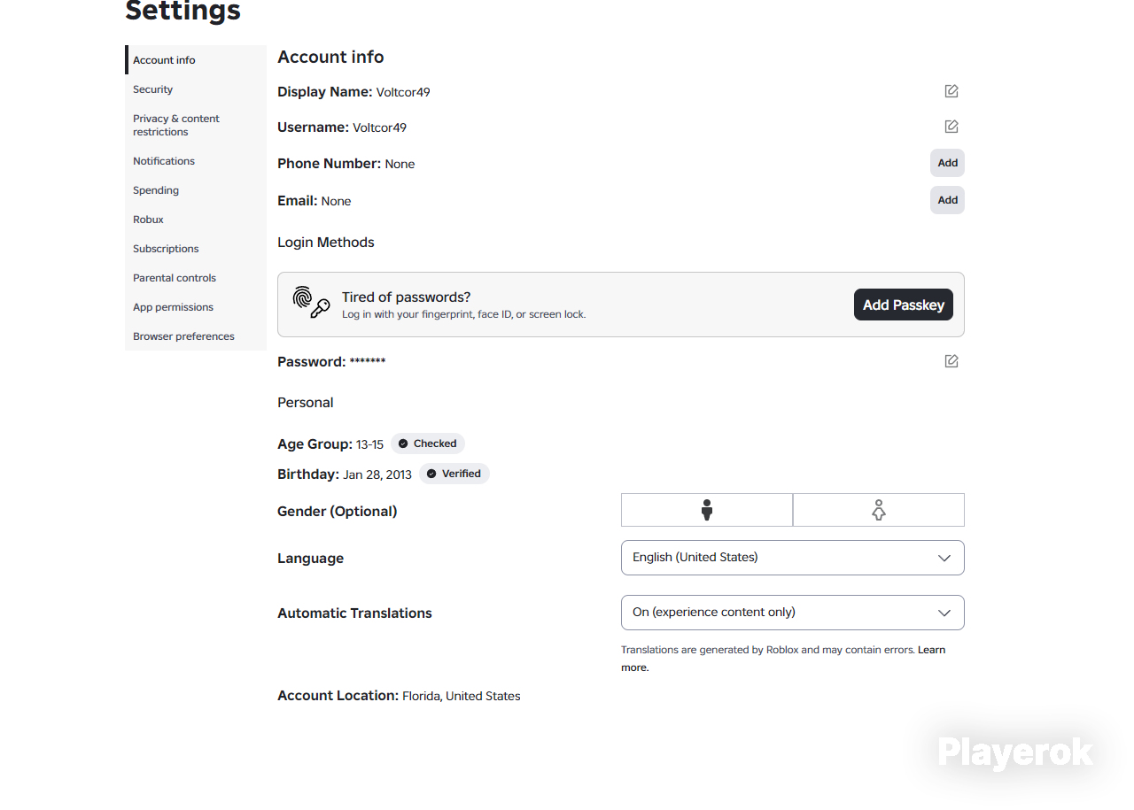Select the male gender option

point(707,510)
